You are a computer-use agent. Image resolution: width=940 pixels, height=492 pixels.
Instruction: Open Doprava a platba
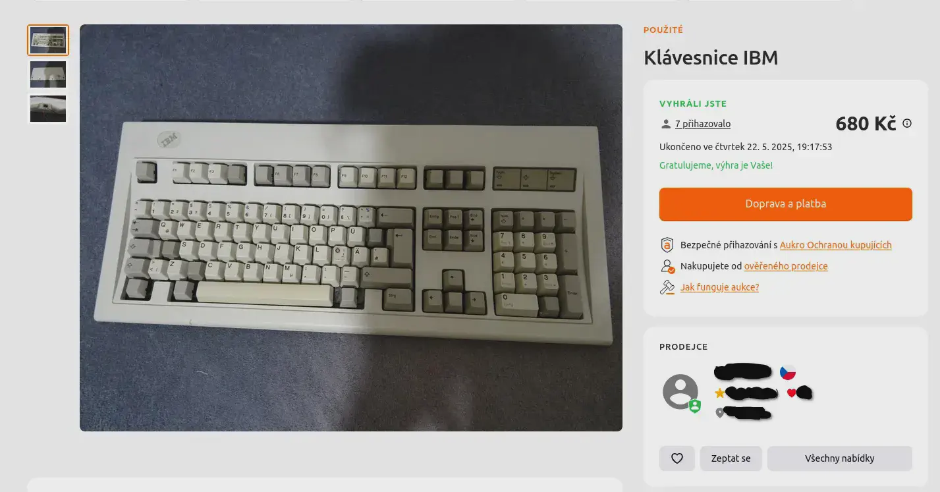[785, 204]
